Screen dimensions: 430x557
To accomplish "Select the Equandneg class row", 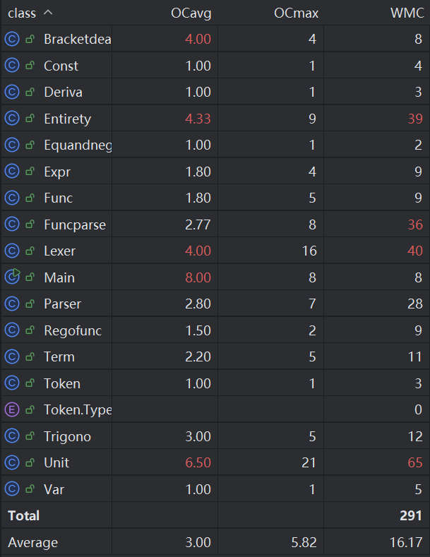I will tap(77, 145).
